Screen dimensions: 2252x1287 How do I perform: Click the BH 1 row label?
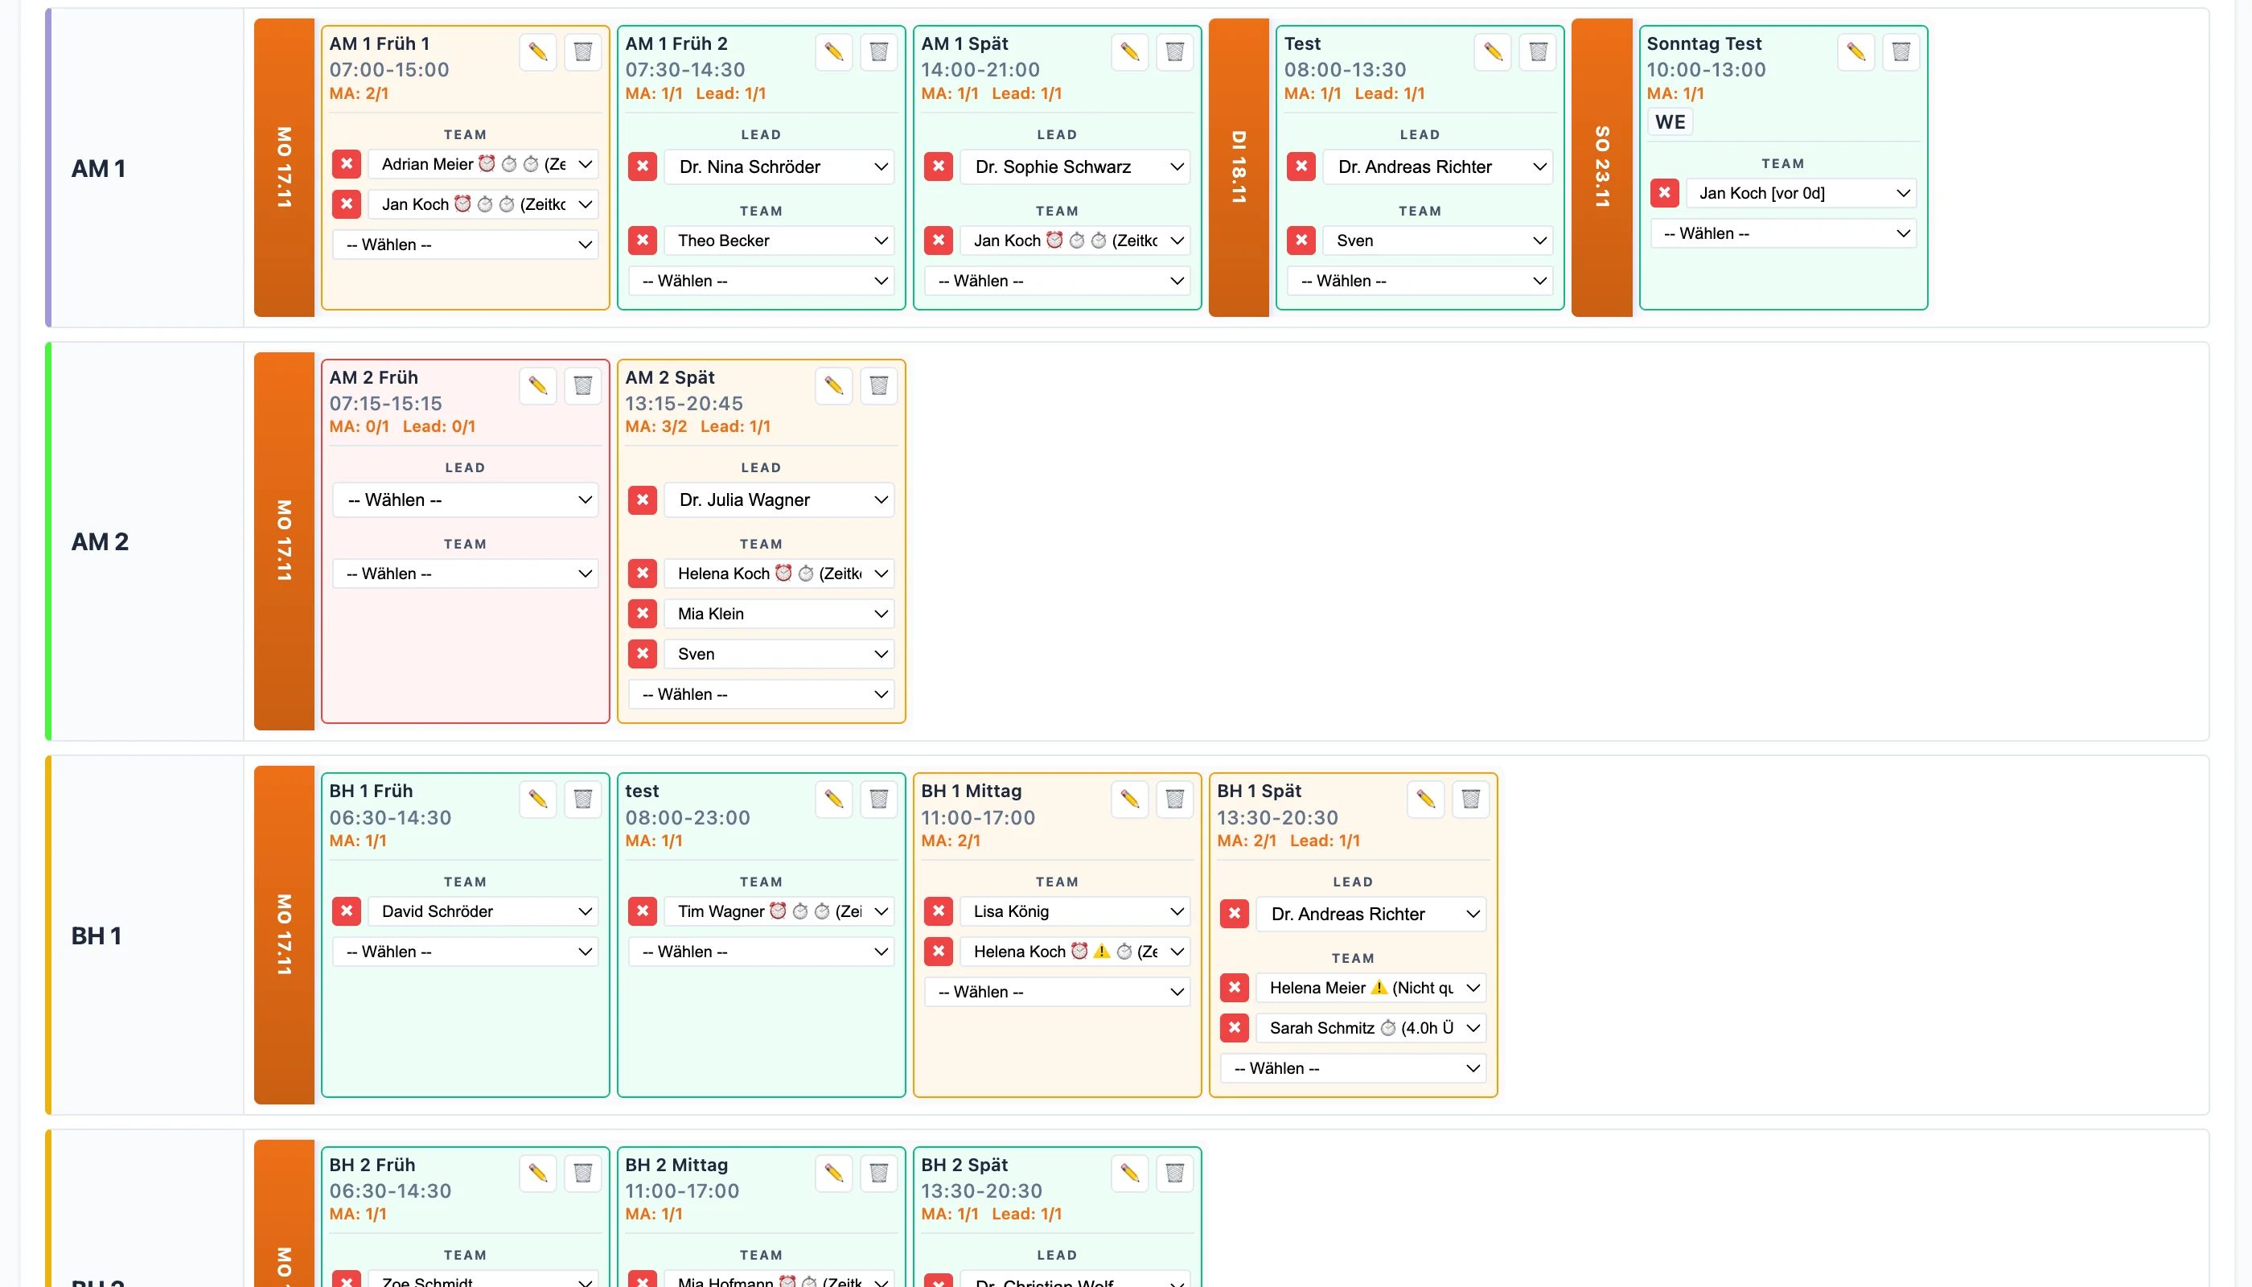(97, 935)
